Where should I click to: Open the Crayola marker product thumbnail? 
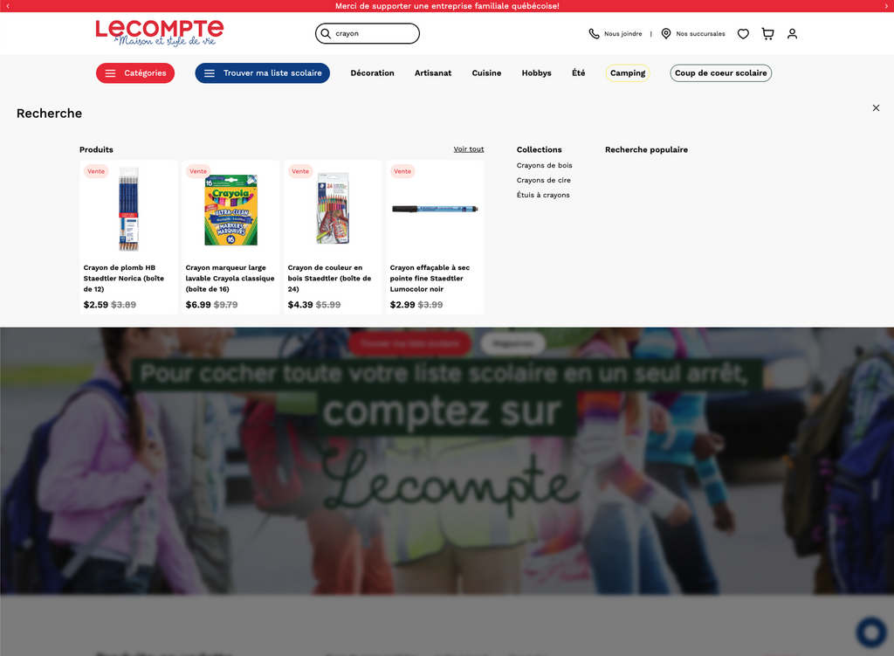pos(230,210)
